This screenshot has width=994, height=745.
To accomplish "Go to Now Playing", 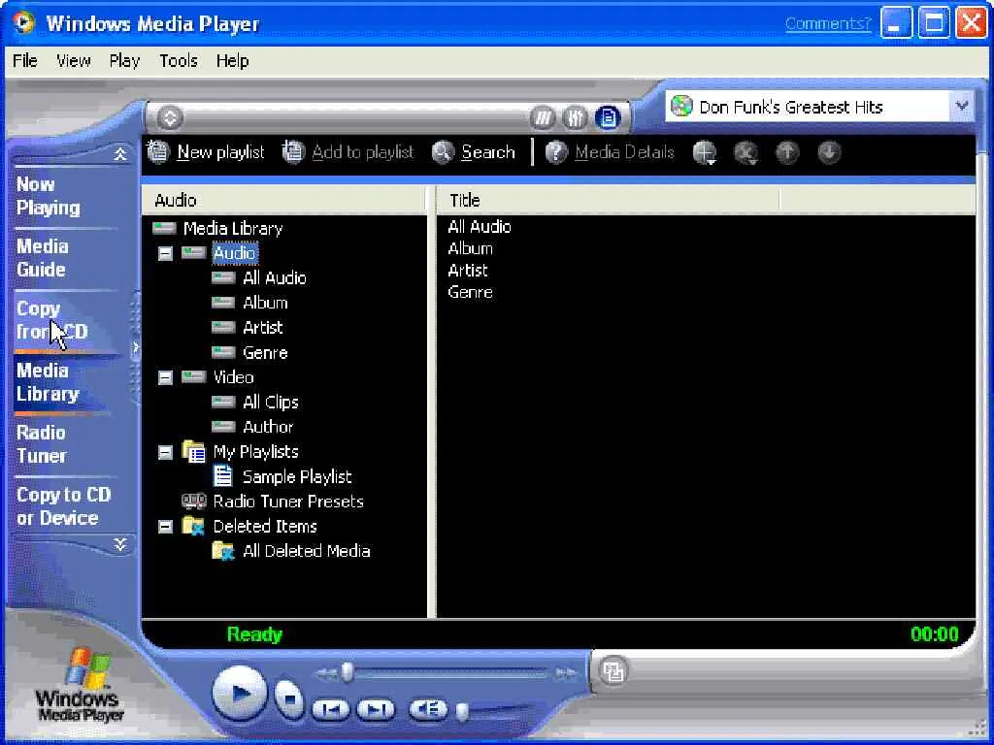I will click(49, 196).
